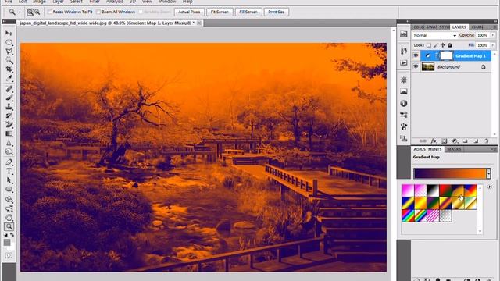
Task: Open the Opacity slider arrow
Action: [x=493, y=35]
